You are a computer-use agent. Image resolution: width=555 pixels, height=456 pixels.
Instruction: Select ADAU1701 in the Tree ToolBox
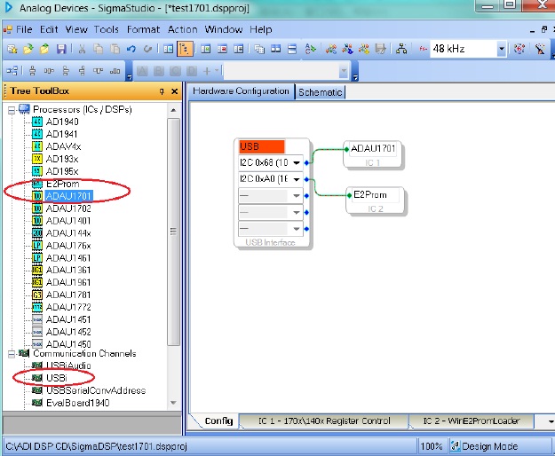pyautogui.click(x=68, y=196)
